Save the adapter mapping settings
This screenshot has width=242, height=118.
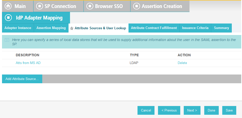(229, 110)
